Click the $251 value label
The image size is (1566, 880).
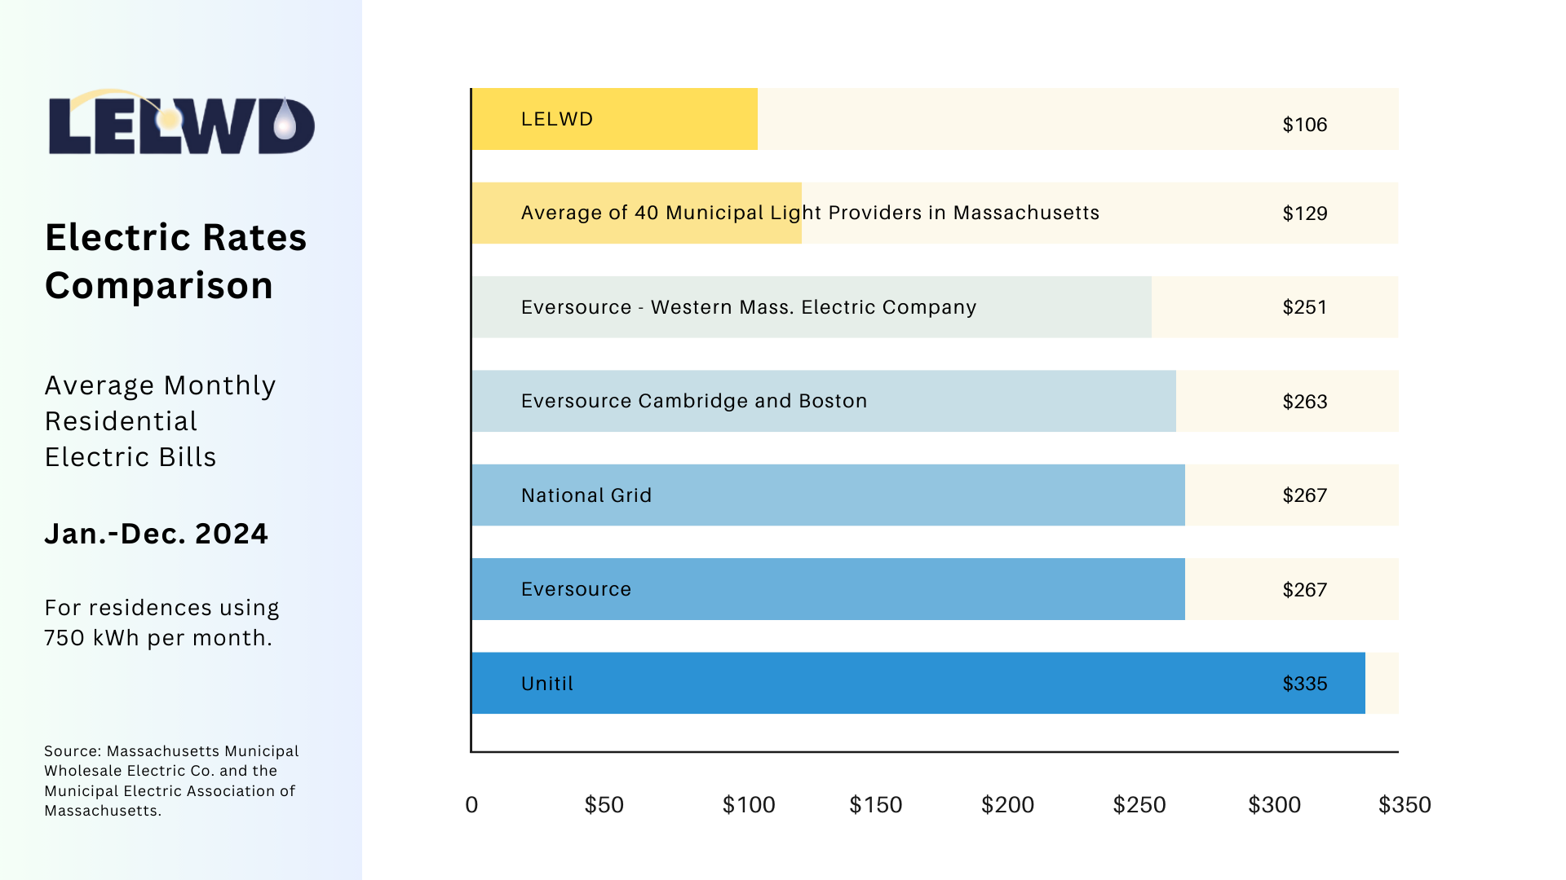click(1305, 307)
